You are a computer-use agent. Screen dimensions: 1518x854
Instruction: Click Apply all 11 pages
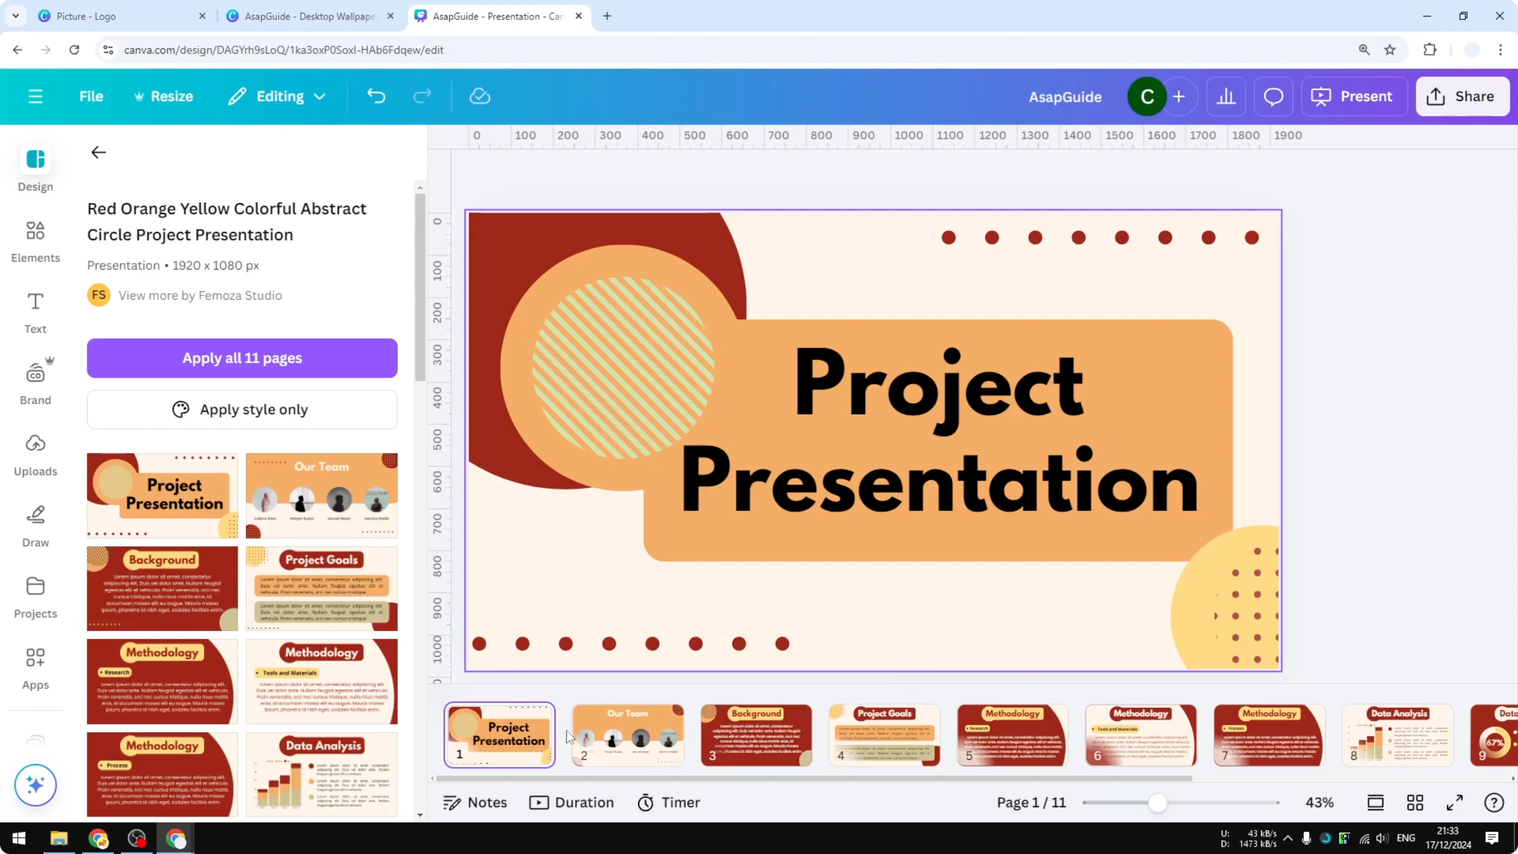tap(242, 358)
